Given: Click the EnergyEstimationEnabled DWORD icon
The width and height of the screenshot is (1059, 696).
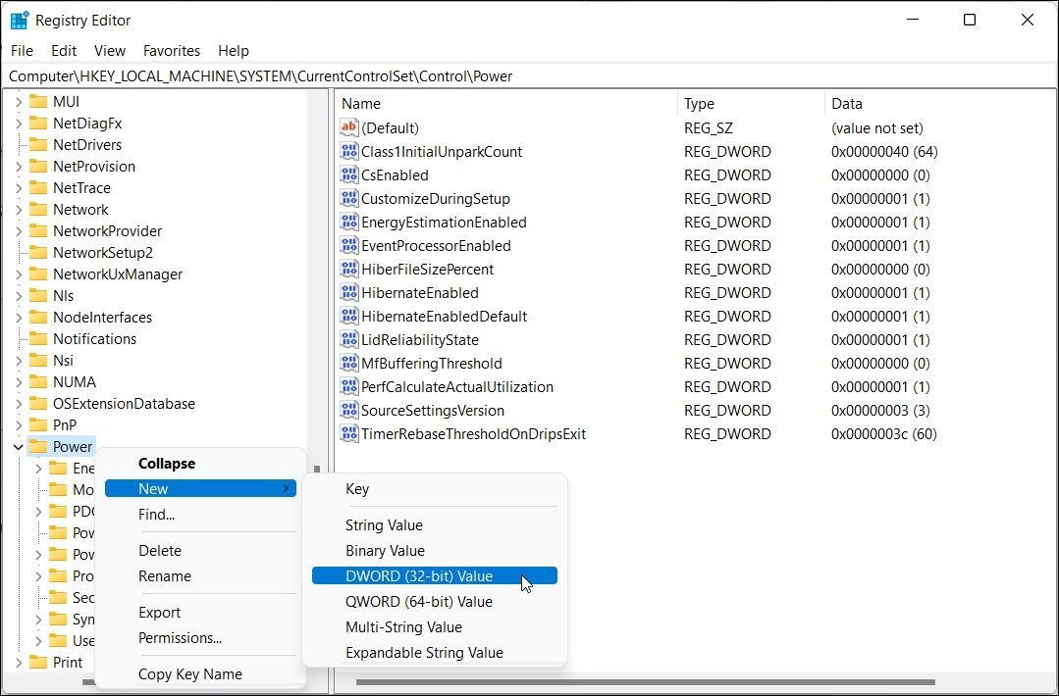Looking at the screenshot, I should pos(348,222).
